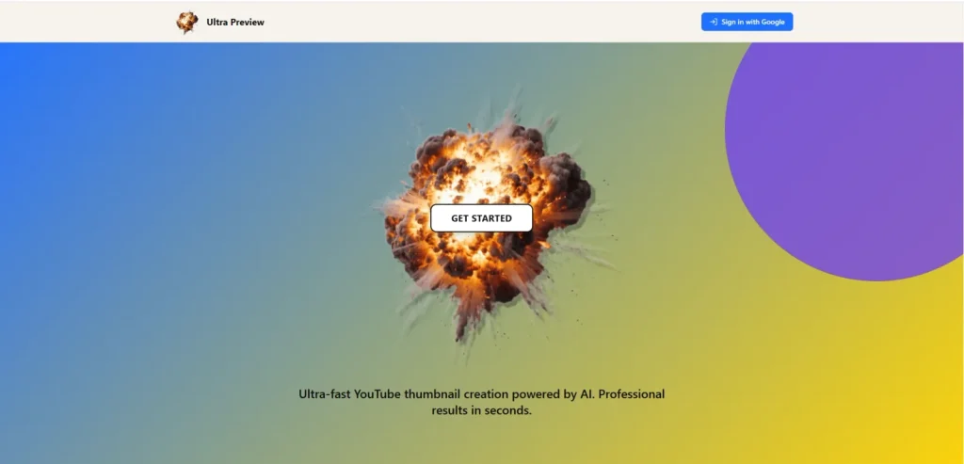
Task: Click the word 'Google' in the sign-in button
Action: click(x=772, y=22)
